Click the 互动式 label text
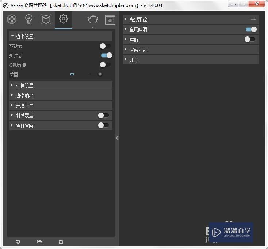Image resolution: width=268 pixels, height=249 pixels. pos(16,46)
